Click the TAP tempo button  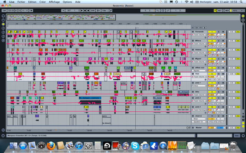point(4,10)
